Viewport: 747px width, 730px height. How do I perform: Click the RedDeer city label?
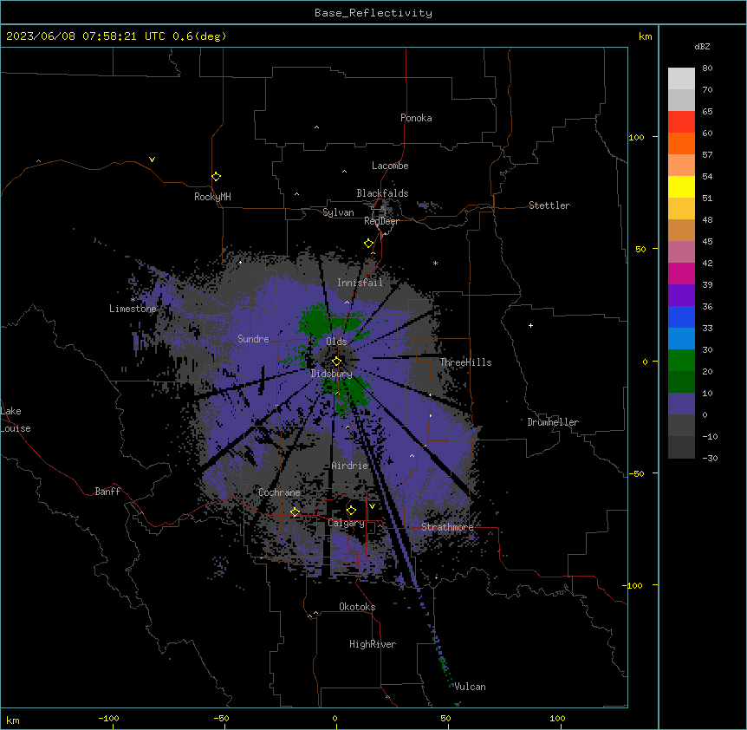click(x=381, y=221)
